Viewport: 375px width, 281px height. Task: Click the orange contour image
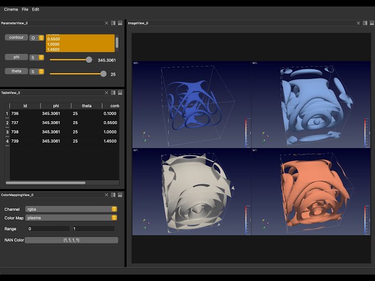point(311,191)
